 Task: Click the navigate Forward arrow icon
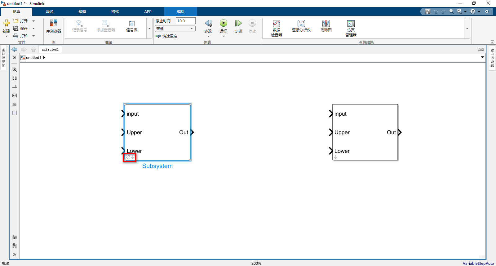pos(24,49)
